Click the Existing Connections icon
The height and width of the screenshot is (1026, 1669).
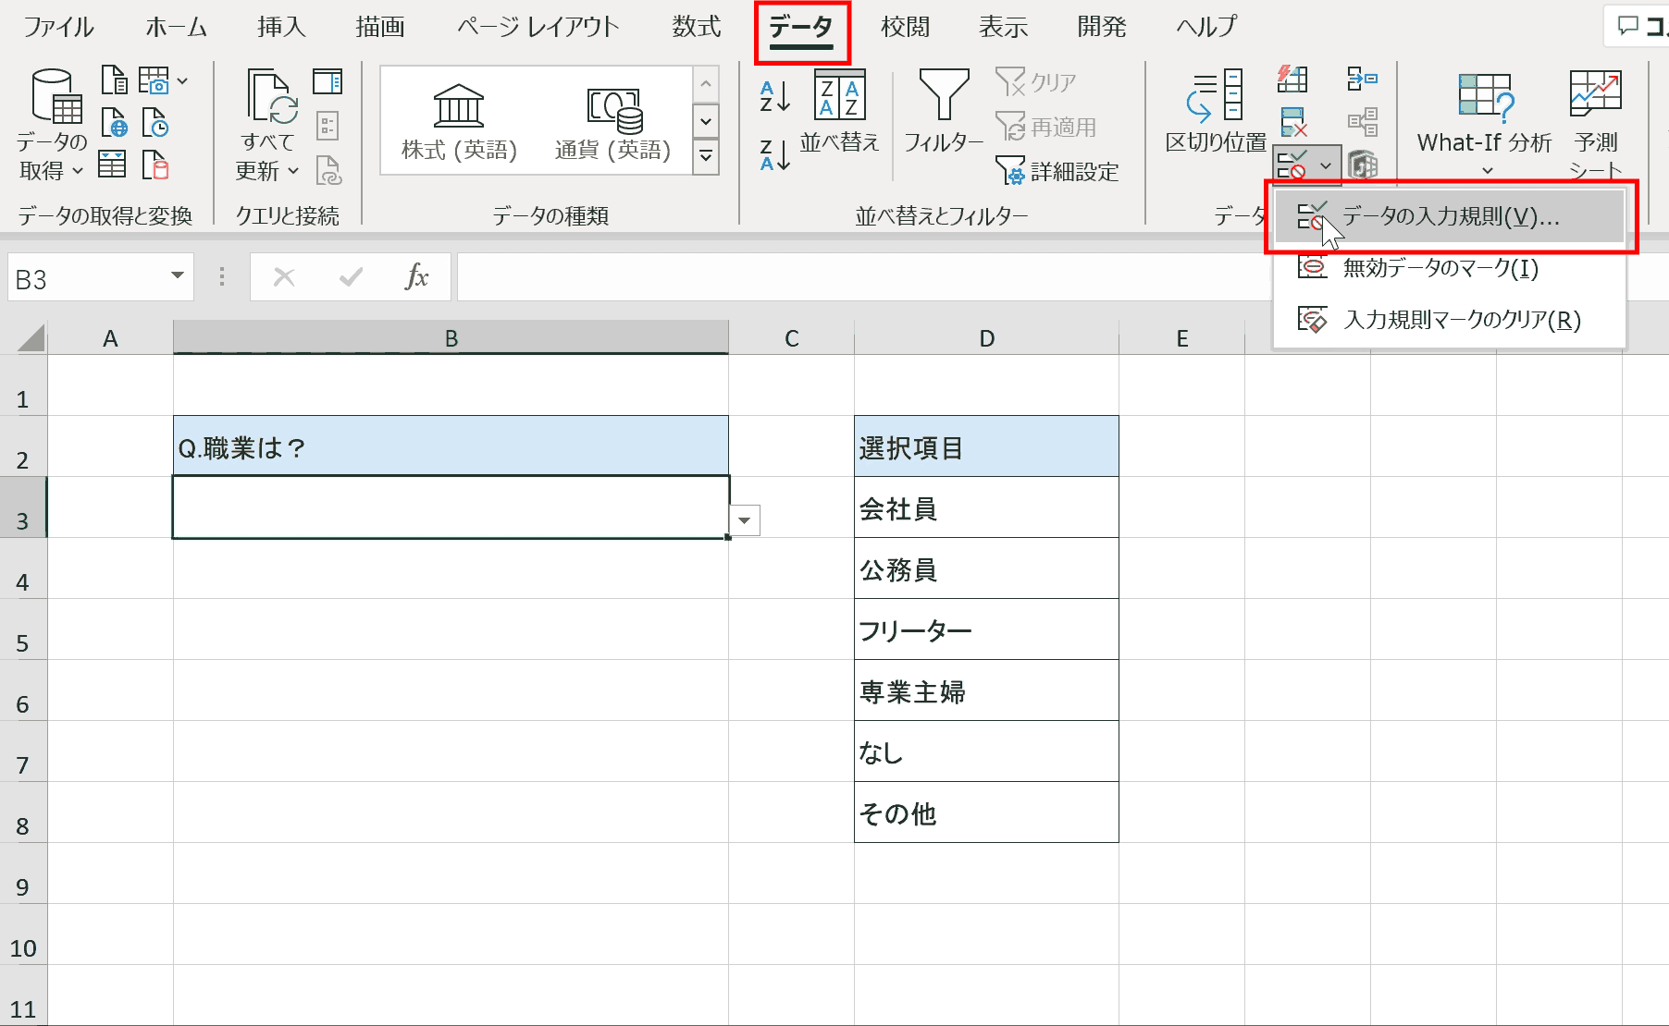(x=155, y=165)
